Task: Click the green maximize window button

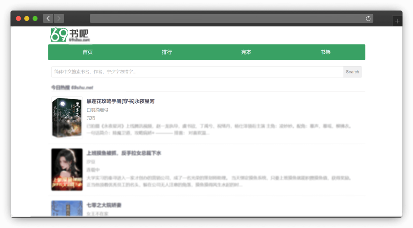Action: pyautogui.click(x=35, y=19)
